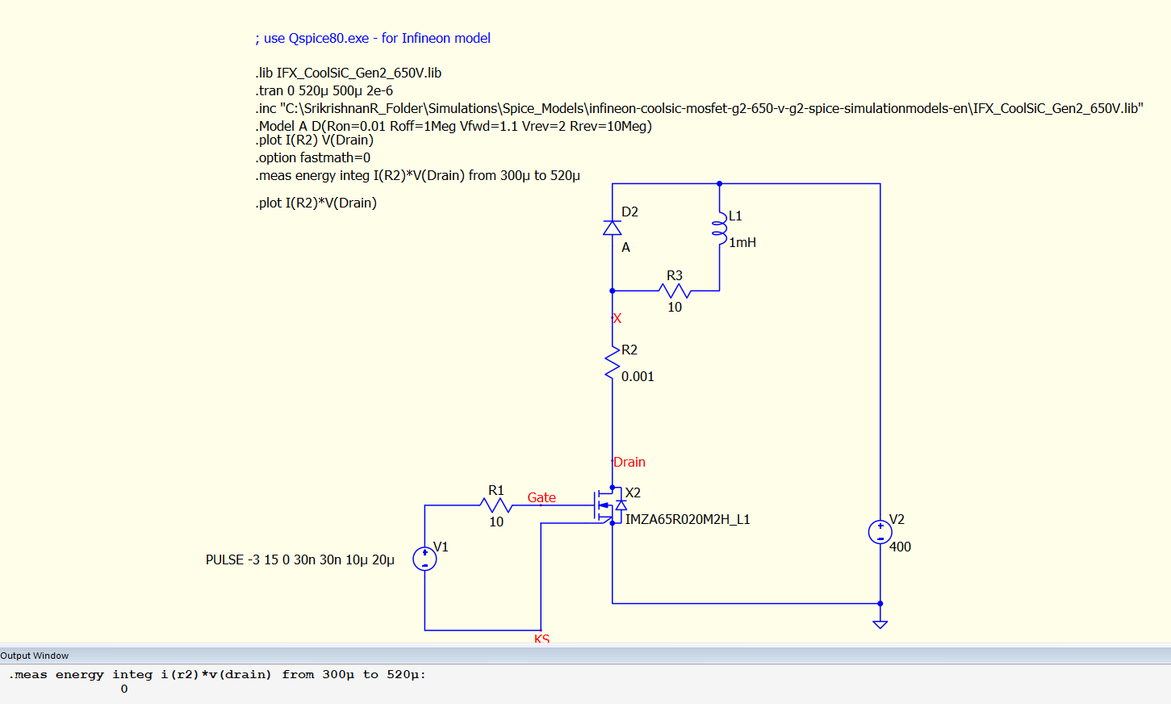Select the .meas energy directive line
1171x704 pixels.
point(418,175)
